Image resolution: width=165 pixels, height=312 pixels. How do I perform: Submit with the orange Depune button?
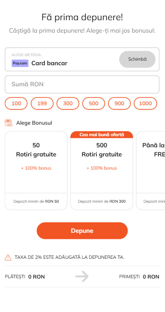[x=82, y=231]
